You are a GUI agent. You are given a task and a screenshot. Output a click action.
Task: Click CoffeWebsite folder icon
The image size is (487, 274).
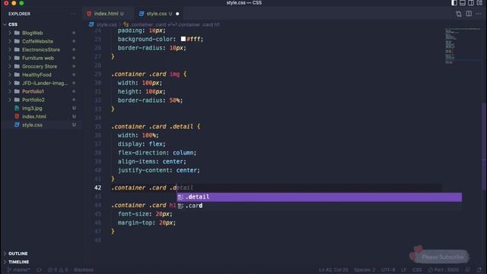click(17, 41)
